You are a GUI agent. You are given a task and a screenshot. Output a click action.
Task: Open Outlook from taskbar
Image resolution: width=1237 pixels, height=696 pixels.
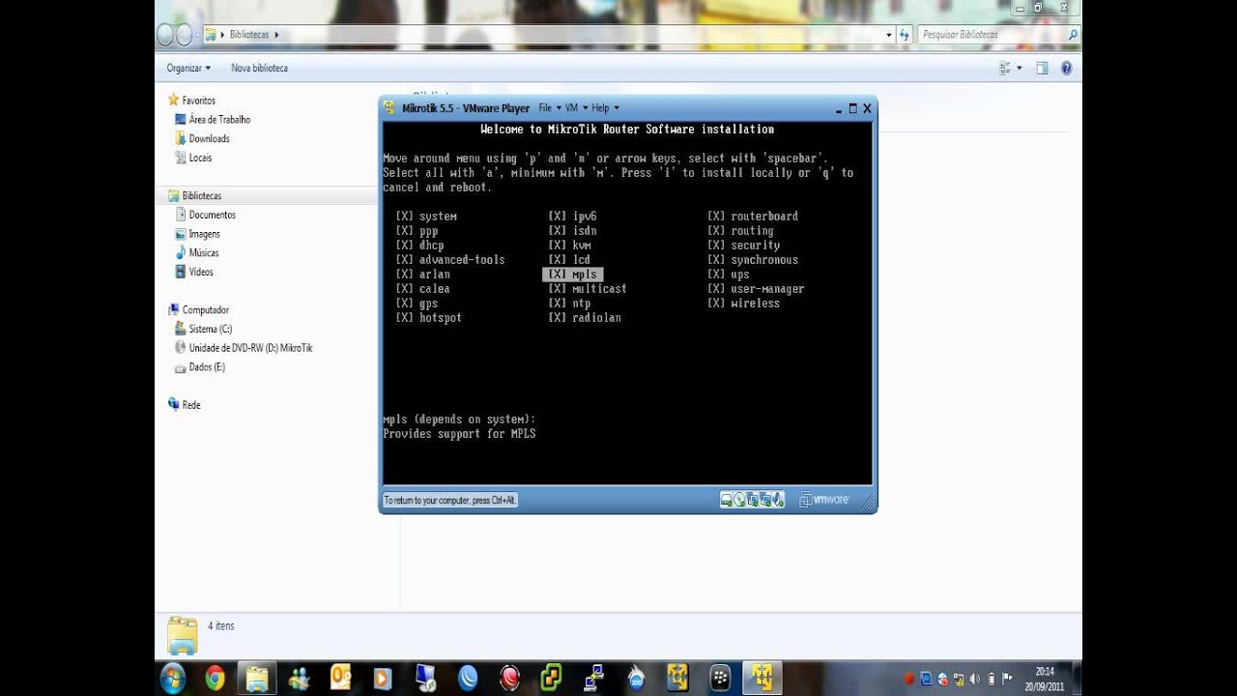click(340, 678)
